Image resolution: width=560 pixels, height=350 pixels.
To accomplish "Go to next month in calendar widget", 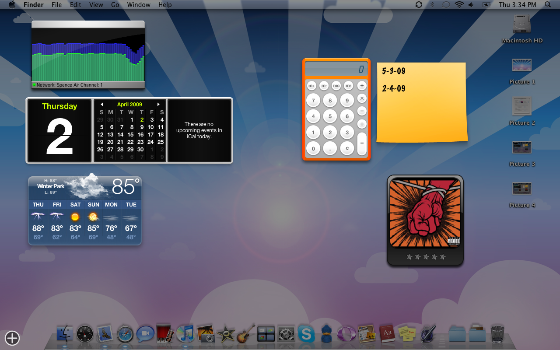I will [158, 105].
